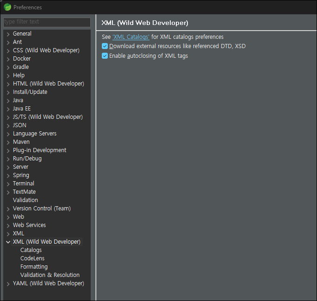Open the Validation preferences page
This screenshot has height=301, width=317.
coord(25,200)
